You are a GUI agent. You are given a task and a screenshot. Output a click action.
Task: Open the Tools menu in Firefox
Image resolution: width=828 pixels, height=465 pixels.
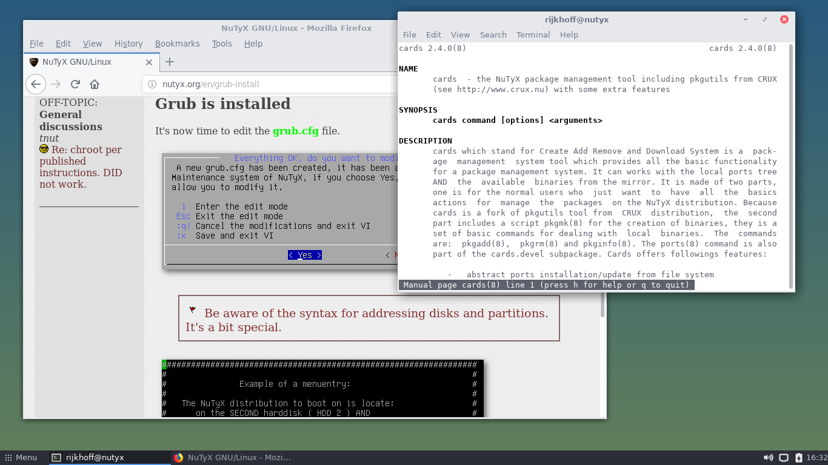pyautogui.click(x=222, y=44)
